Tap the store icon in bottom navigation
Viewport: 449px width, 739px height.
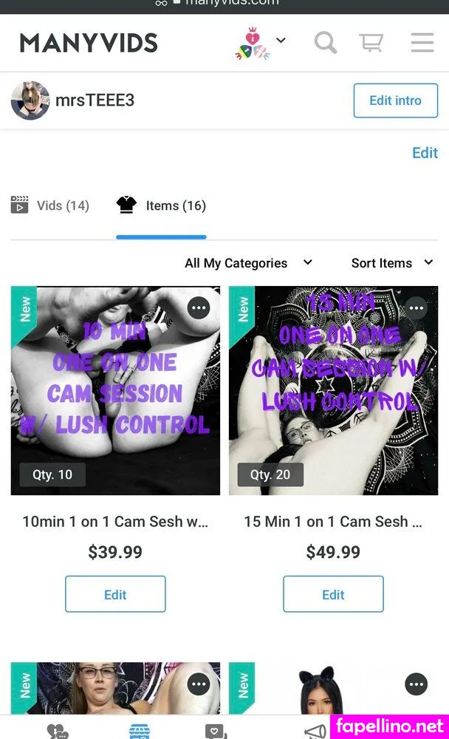[x=140, y=731]
